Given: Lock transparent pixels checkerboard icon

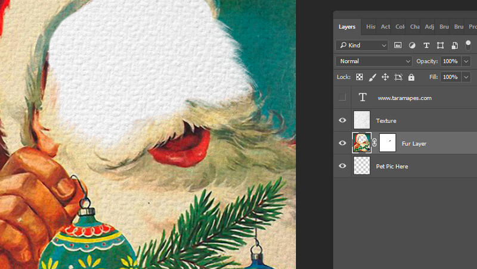Looking at the screenshot, I should tap(360, 77).
